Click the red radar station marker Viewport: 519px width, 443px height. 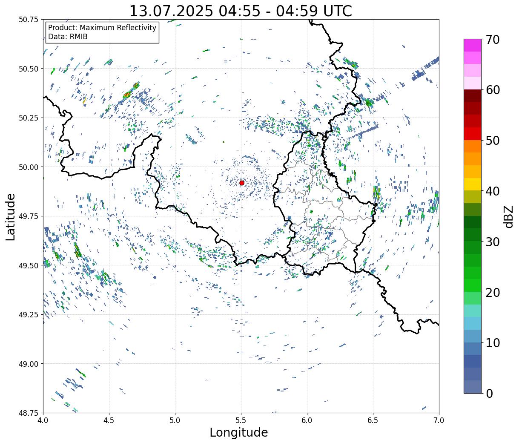(x=242, y=183)
